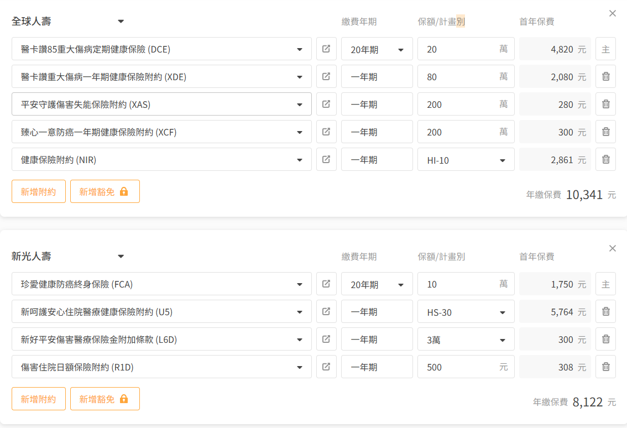The image size is (627, 428).
Task: Click the 500 元 amount field for R1D
Action: click(459, 367)
